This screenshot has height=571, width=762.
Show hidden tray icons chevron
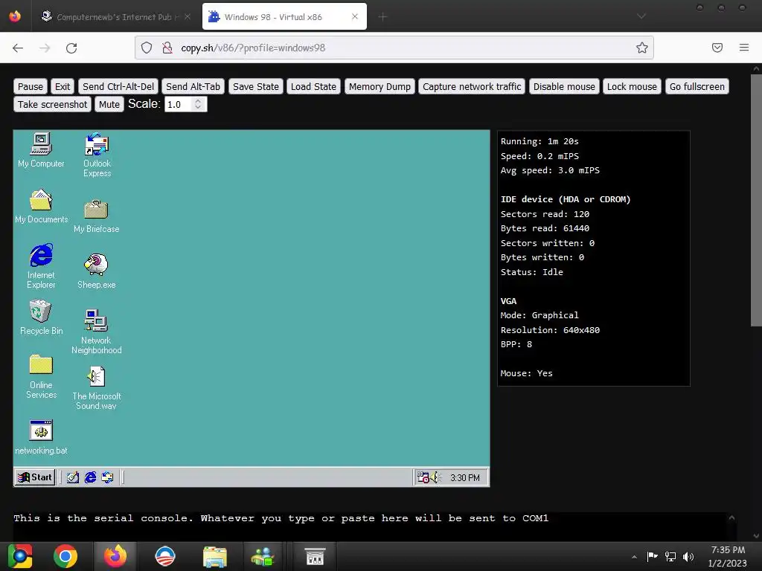[634, 557]
